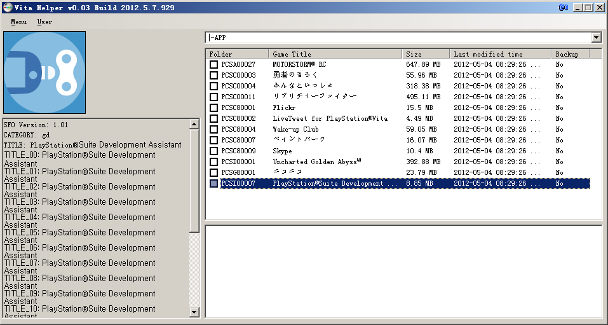
Task: Check the PCSC80004 Wake-up Club checkbox
Action: click(x=213, y=129)
